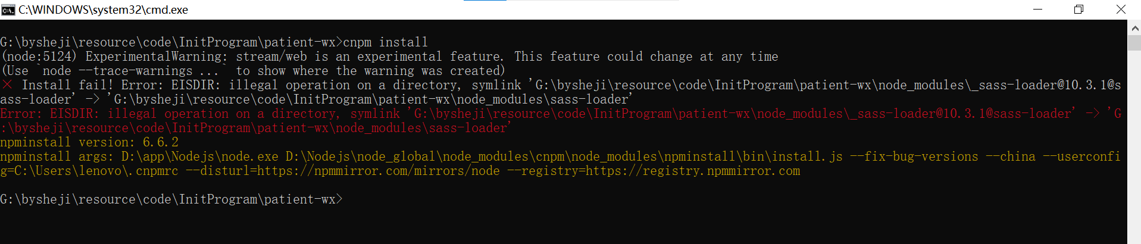Viewport: 1141px width, 244px height.
Task: Click the "--trace-warnings" text in output
Action: coord(136,71)
